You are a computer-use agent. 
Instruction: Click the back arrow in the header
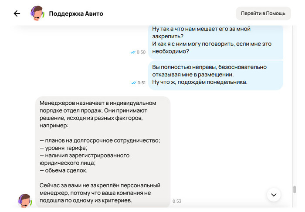point(17,13)
